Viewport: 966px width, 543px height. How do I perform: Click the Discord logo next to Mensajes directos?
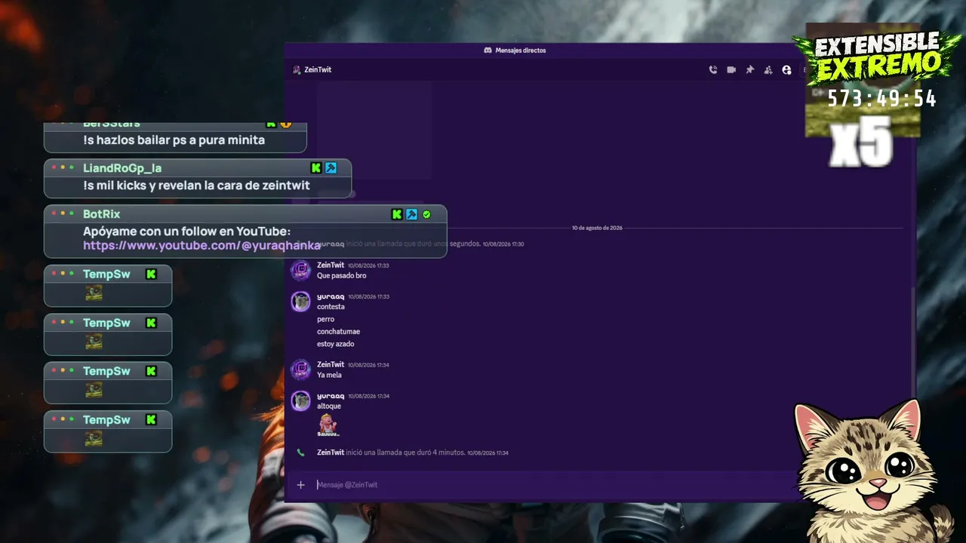(x=488, y=51)
